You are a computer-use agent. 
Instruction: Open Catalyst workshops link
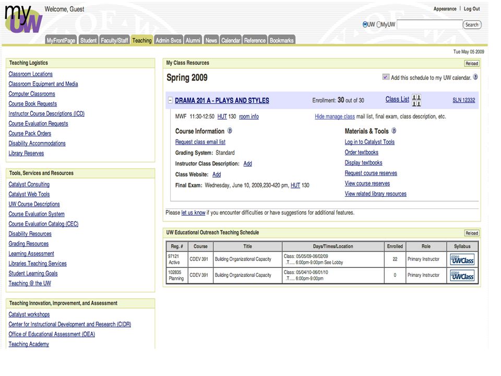pos(29,314)
